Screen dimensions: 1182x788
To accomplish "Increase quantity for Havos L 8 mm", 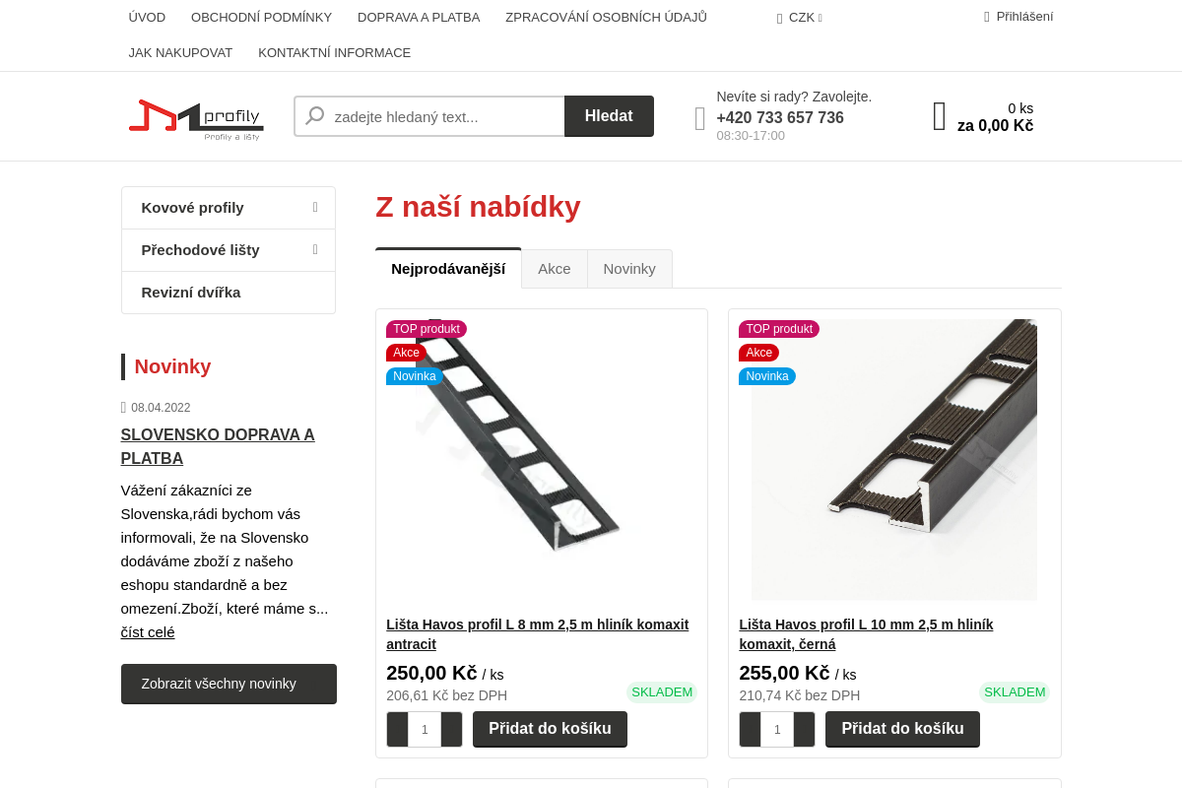I will (451, 730).
